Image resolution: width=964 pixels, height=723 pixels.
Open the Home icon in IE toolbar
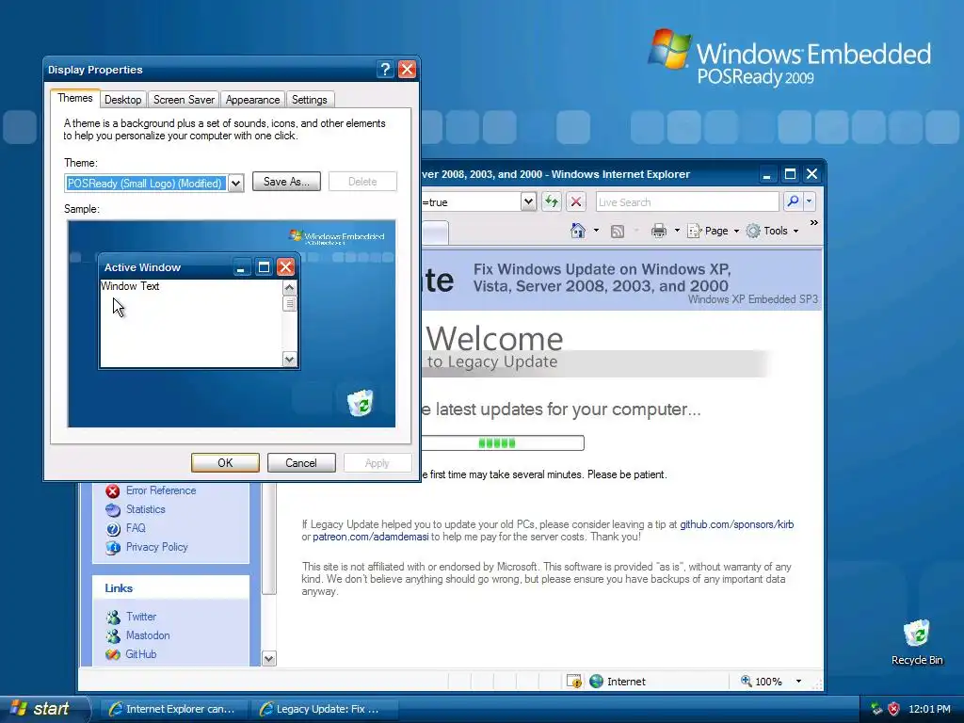pyautogui.click(x=578, y=231)
